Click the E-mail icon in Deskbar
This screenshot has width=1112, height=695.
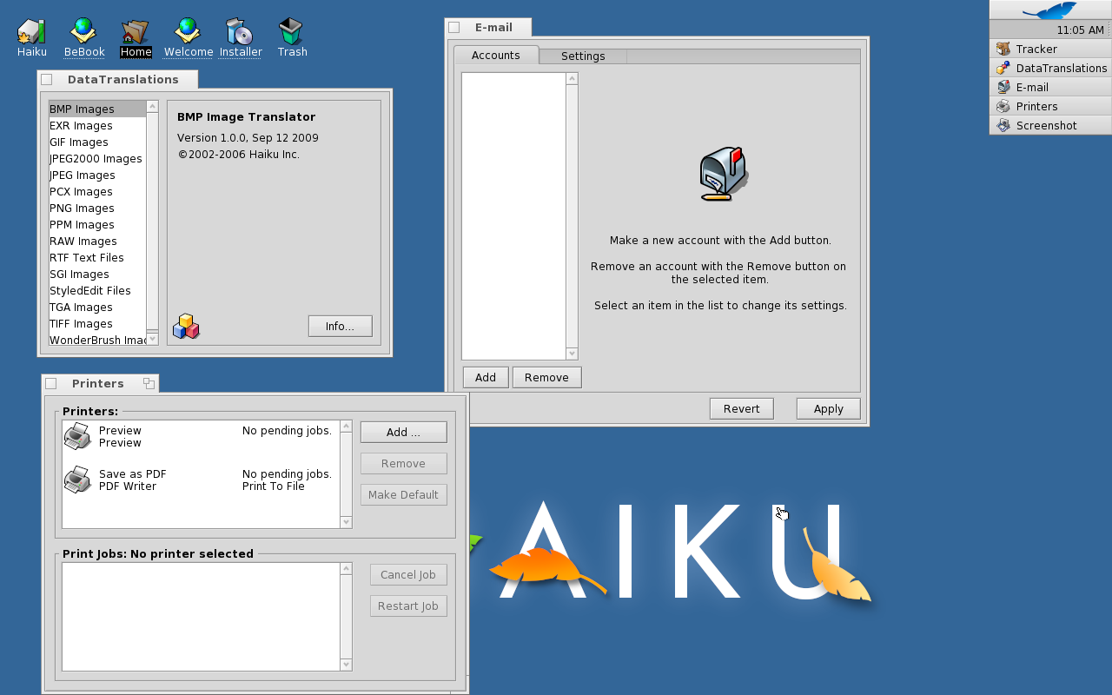[x=1003, y=87]
